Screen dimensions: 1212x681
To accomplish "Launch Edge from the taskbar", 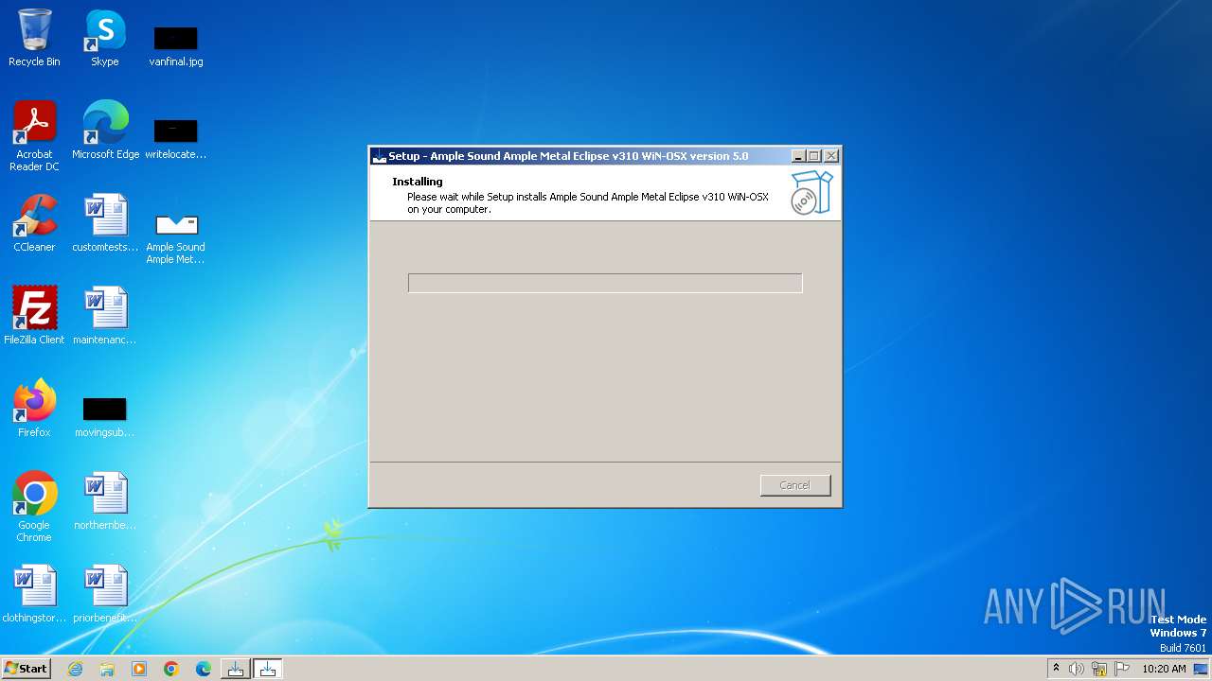I will (204, 669).
